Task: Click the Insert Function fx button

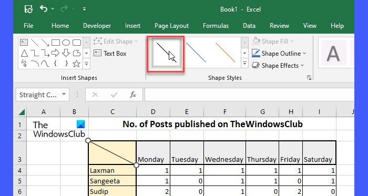Action: (x=133, y=95)
